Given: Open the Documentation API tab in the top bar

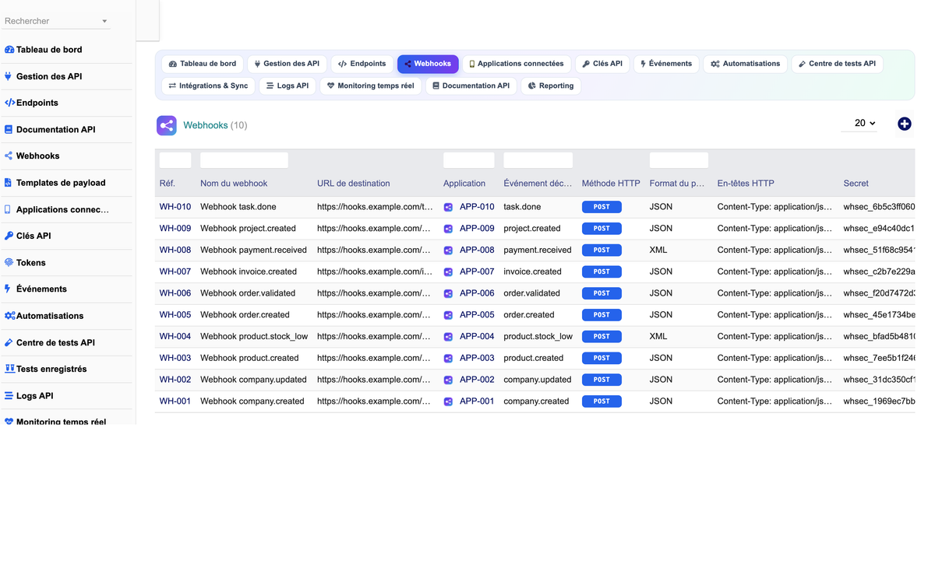Looking at the screenshot, I should click(471, 86).
